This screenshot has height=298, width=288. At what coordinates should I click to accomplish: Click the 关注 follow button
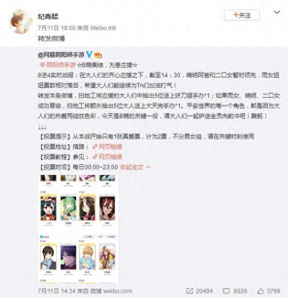(x=242, y=15)
